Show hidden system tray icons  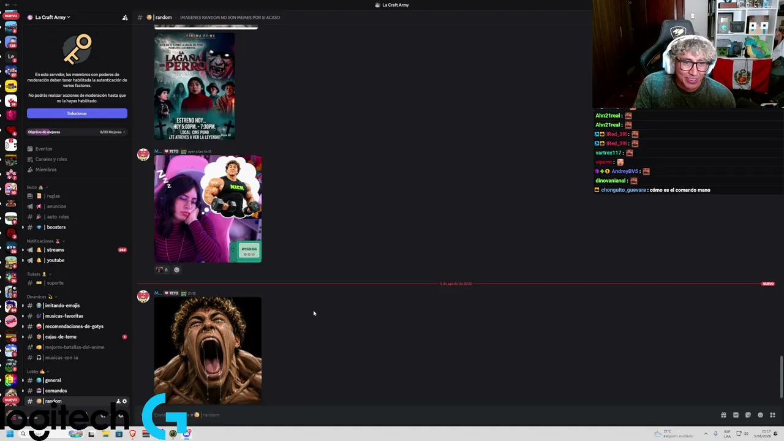click(x=706, y=434)
